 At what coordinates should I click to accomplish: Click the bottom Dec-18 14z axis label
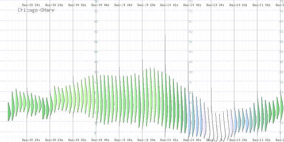click(x=31, y=140)
